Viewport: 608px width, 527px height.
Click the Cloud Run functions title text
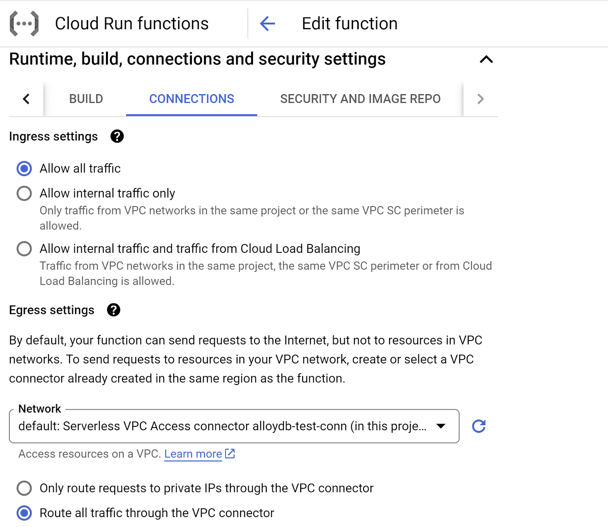click(x=131, y=24)
